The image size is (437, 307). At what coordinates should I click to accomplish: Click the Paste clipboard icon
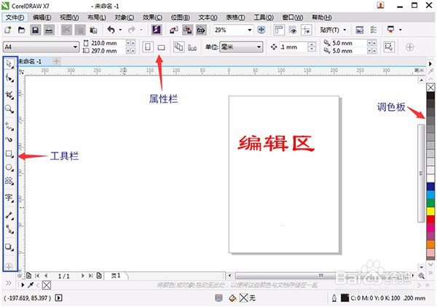(x=94, y=30)
